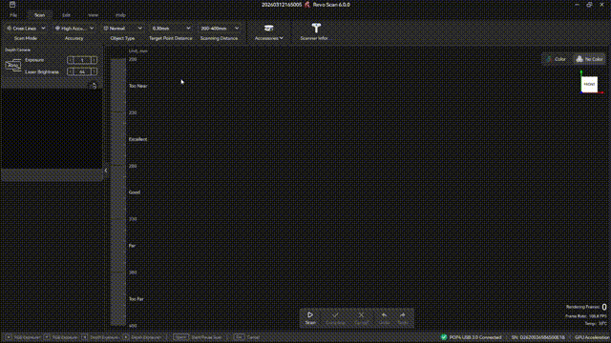
Task: Toggle the Auto exposure icon
Action: point(12,66)
